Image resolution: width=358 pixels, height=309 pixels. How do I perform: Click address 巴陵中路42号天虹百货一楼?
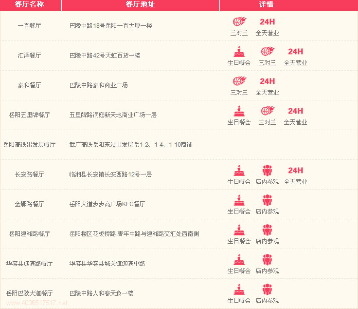click(x=105, y=56)
